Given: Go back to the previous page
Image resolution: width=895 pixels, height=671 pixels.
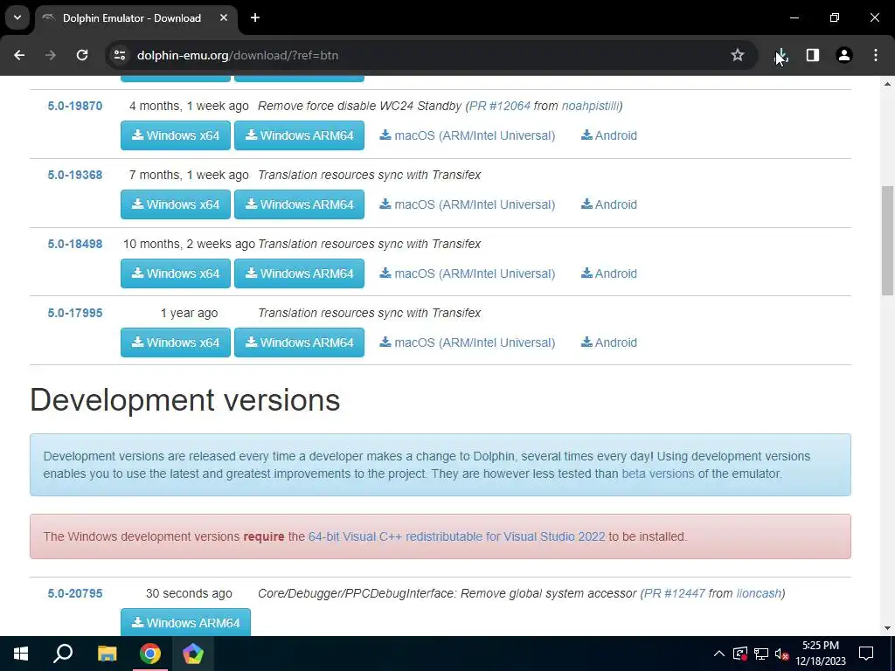Looking at the screenshot, I should pyautogui.click(x=19, y=55).
